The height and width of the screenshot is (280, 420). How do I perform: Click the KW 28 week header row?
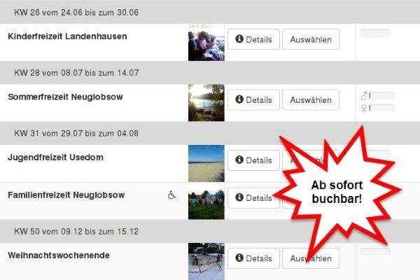[210, 73]
